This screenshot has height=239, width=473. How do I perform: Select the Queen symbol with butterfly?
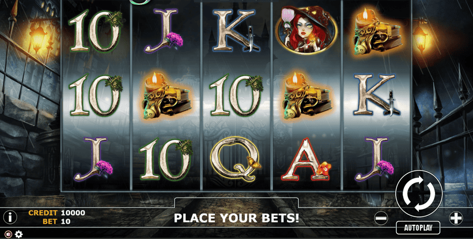point(236,159)
